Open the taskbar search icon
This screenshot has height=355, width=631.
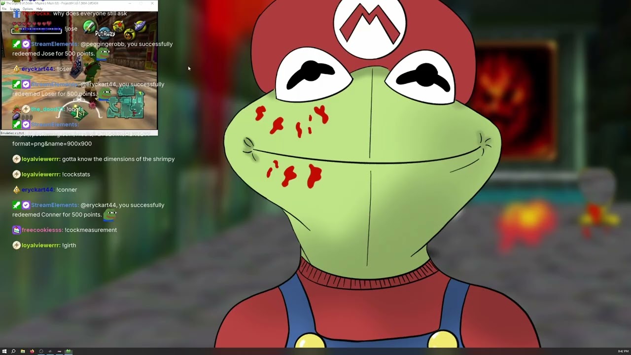click(x=13, y=352)
